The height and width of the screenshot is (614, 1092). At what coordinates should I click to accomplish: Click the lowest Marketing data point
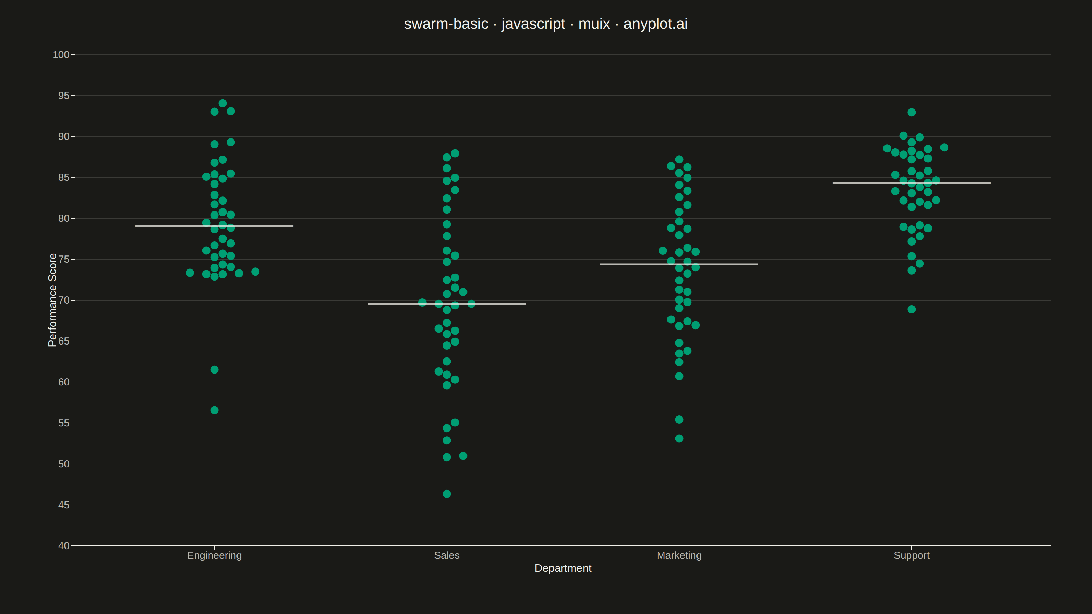(679, 439)
